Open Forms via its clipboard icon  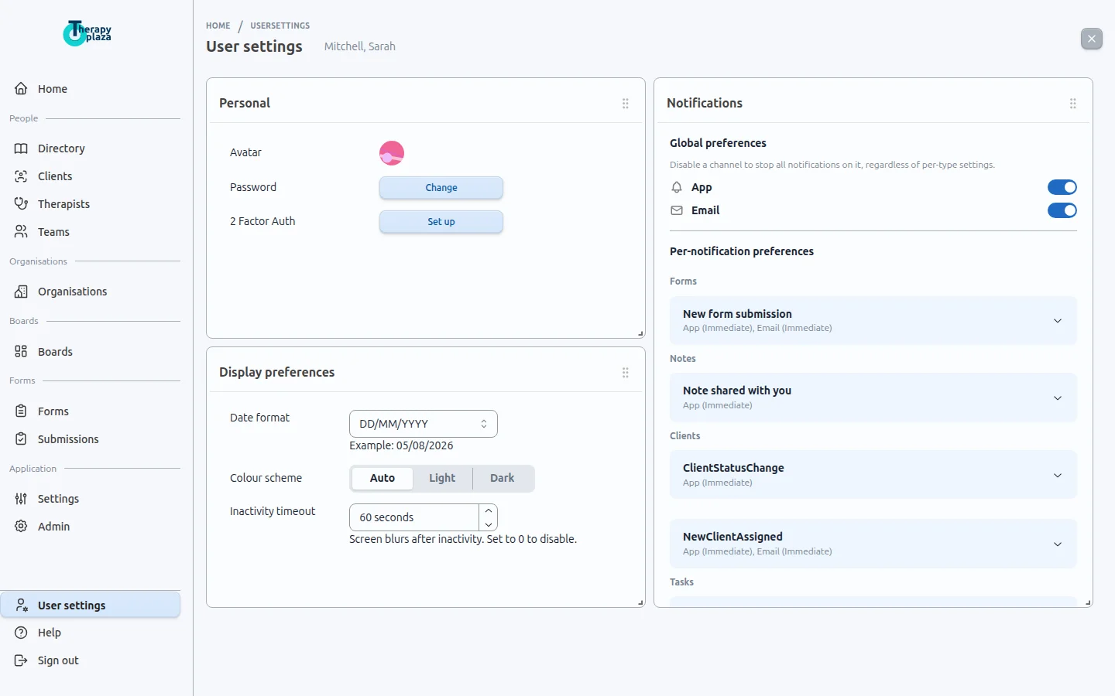coord(21,411)
